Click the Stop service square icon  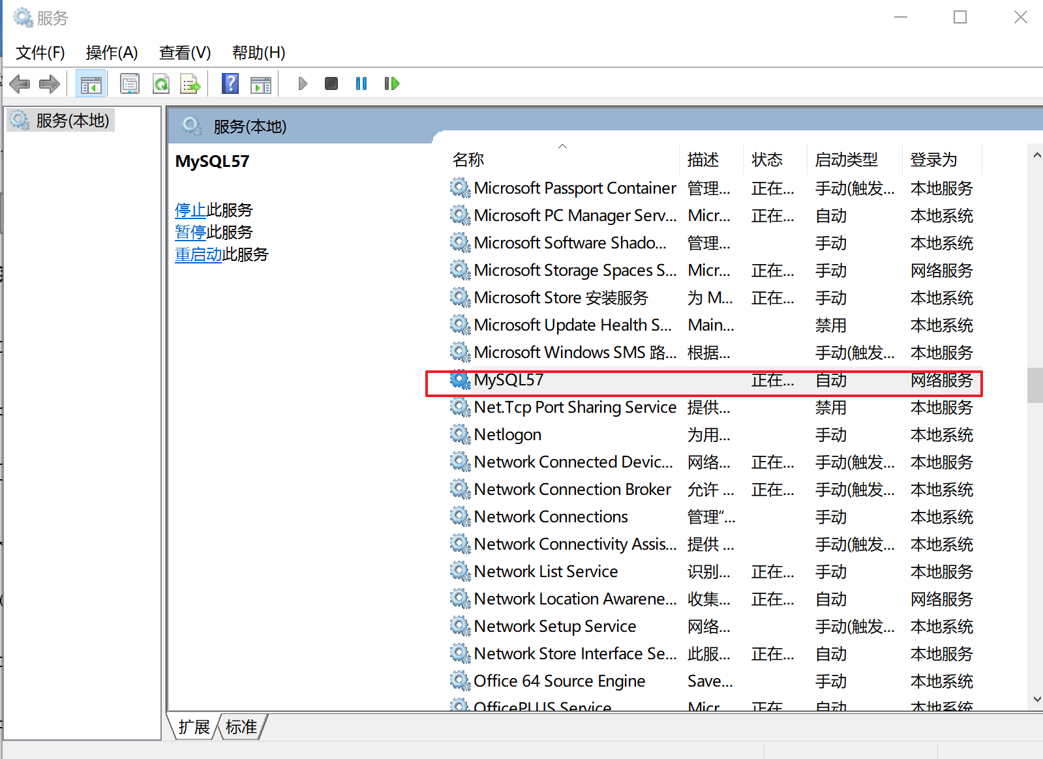(x=331, y=83)
